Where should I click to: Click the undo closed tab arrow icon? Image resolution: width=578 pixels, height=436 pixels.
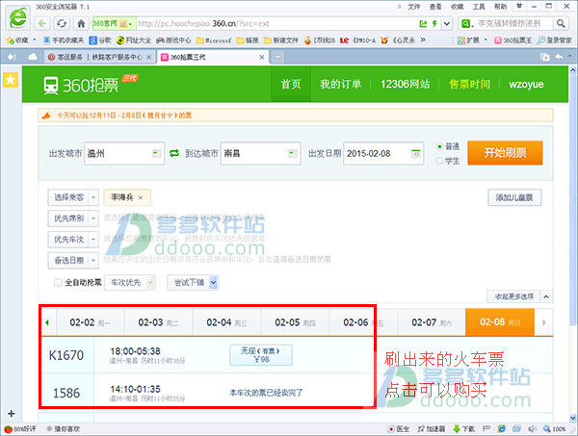(x=559, y=57)
